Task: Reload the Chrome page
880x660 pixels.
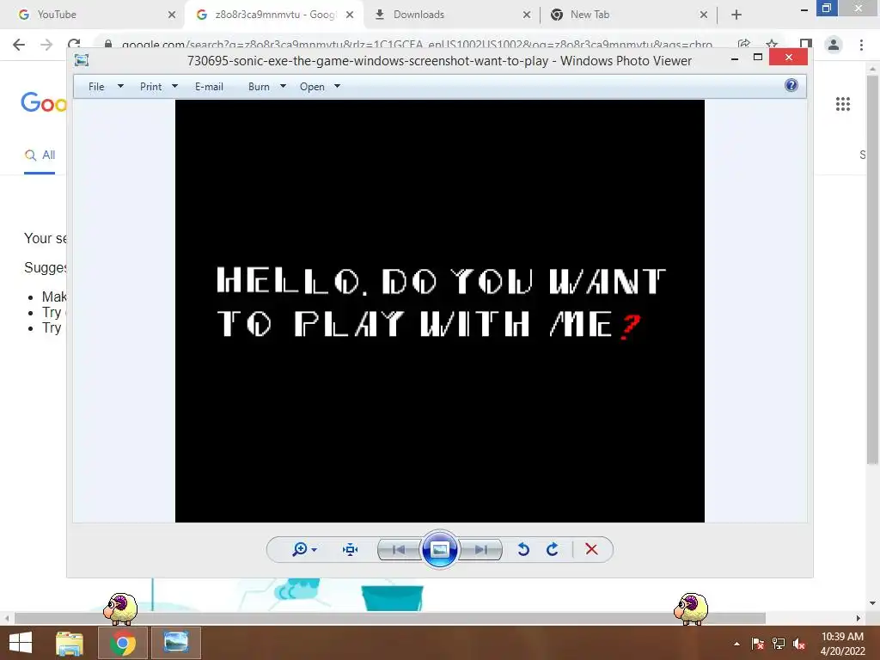Action: pos(74,43)
